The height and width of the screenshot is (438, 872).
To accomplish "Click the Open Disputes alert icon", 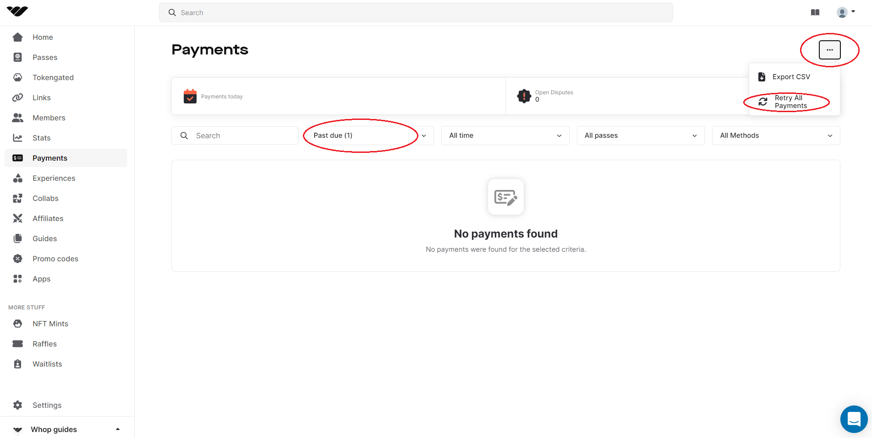I will [524, 96].
